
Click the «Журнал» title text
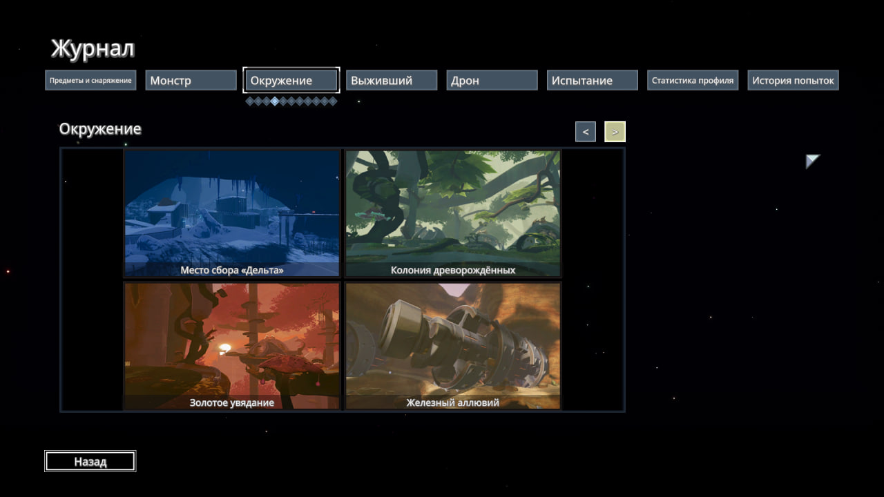pyautogui.click(x=93, y=49)
